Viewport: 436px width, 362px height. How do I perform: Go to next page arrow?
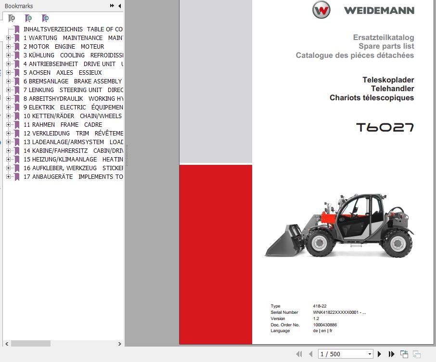coord(379,354)
